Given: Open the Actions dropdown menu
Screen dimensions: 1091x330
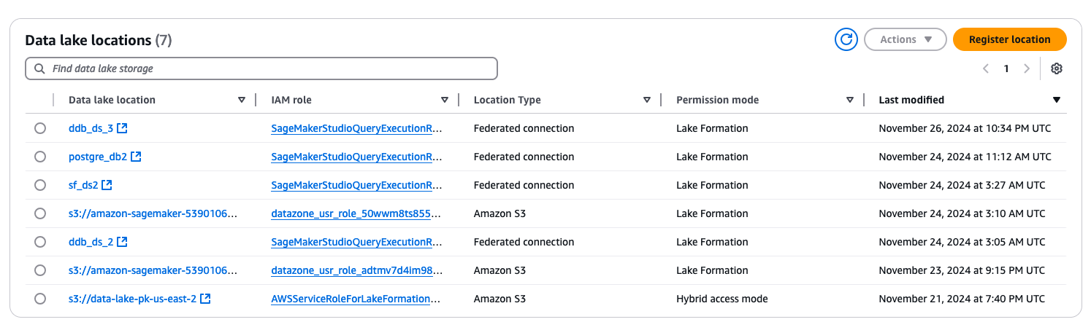Looking at the screenshot, I should click(905, 39).
